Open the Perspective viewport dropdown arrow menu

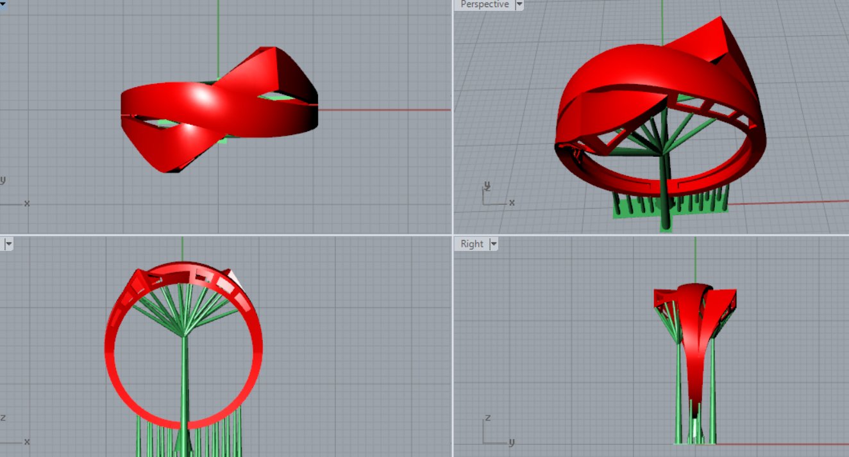tap(519, 4)
